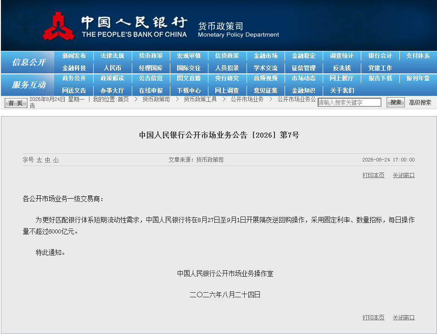
Task: Visit 下载中心 page
Action: [189, 90]
